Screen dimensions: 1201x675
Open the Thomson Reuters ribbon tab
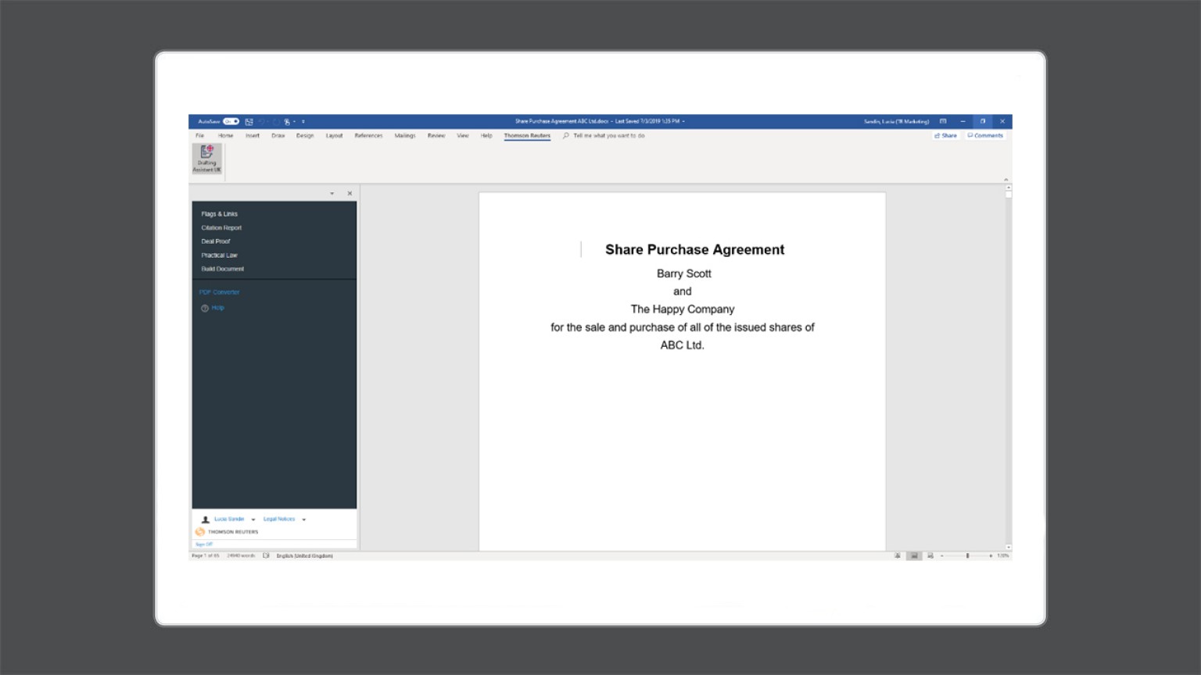point(526,135)
